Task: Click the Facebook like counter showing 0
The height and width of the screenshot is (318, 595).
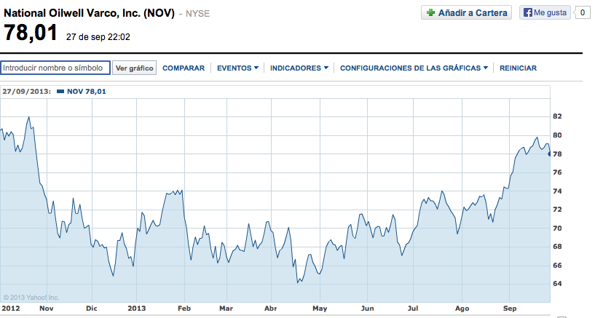Action: click(583, 12)
